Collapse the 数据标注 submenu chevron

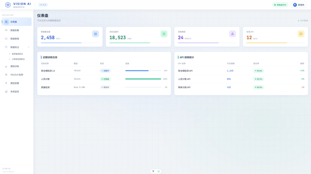point(28,47)
